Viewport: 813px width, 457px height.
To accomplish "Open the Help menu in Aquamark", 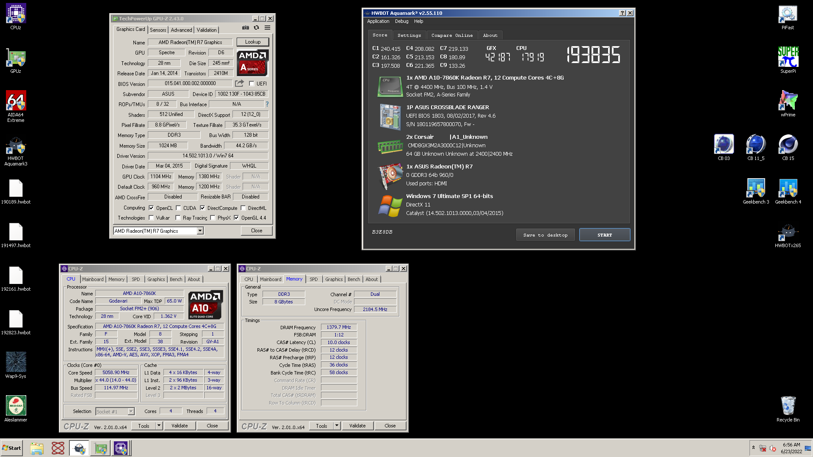I will click(418, 21).
